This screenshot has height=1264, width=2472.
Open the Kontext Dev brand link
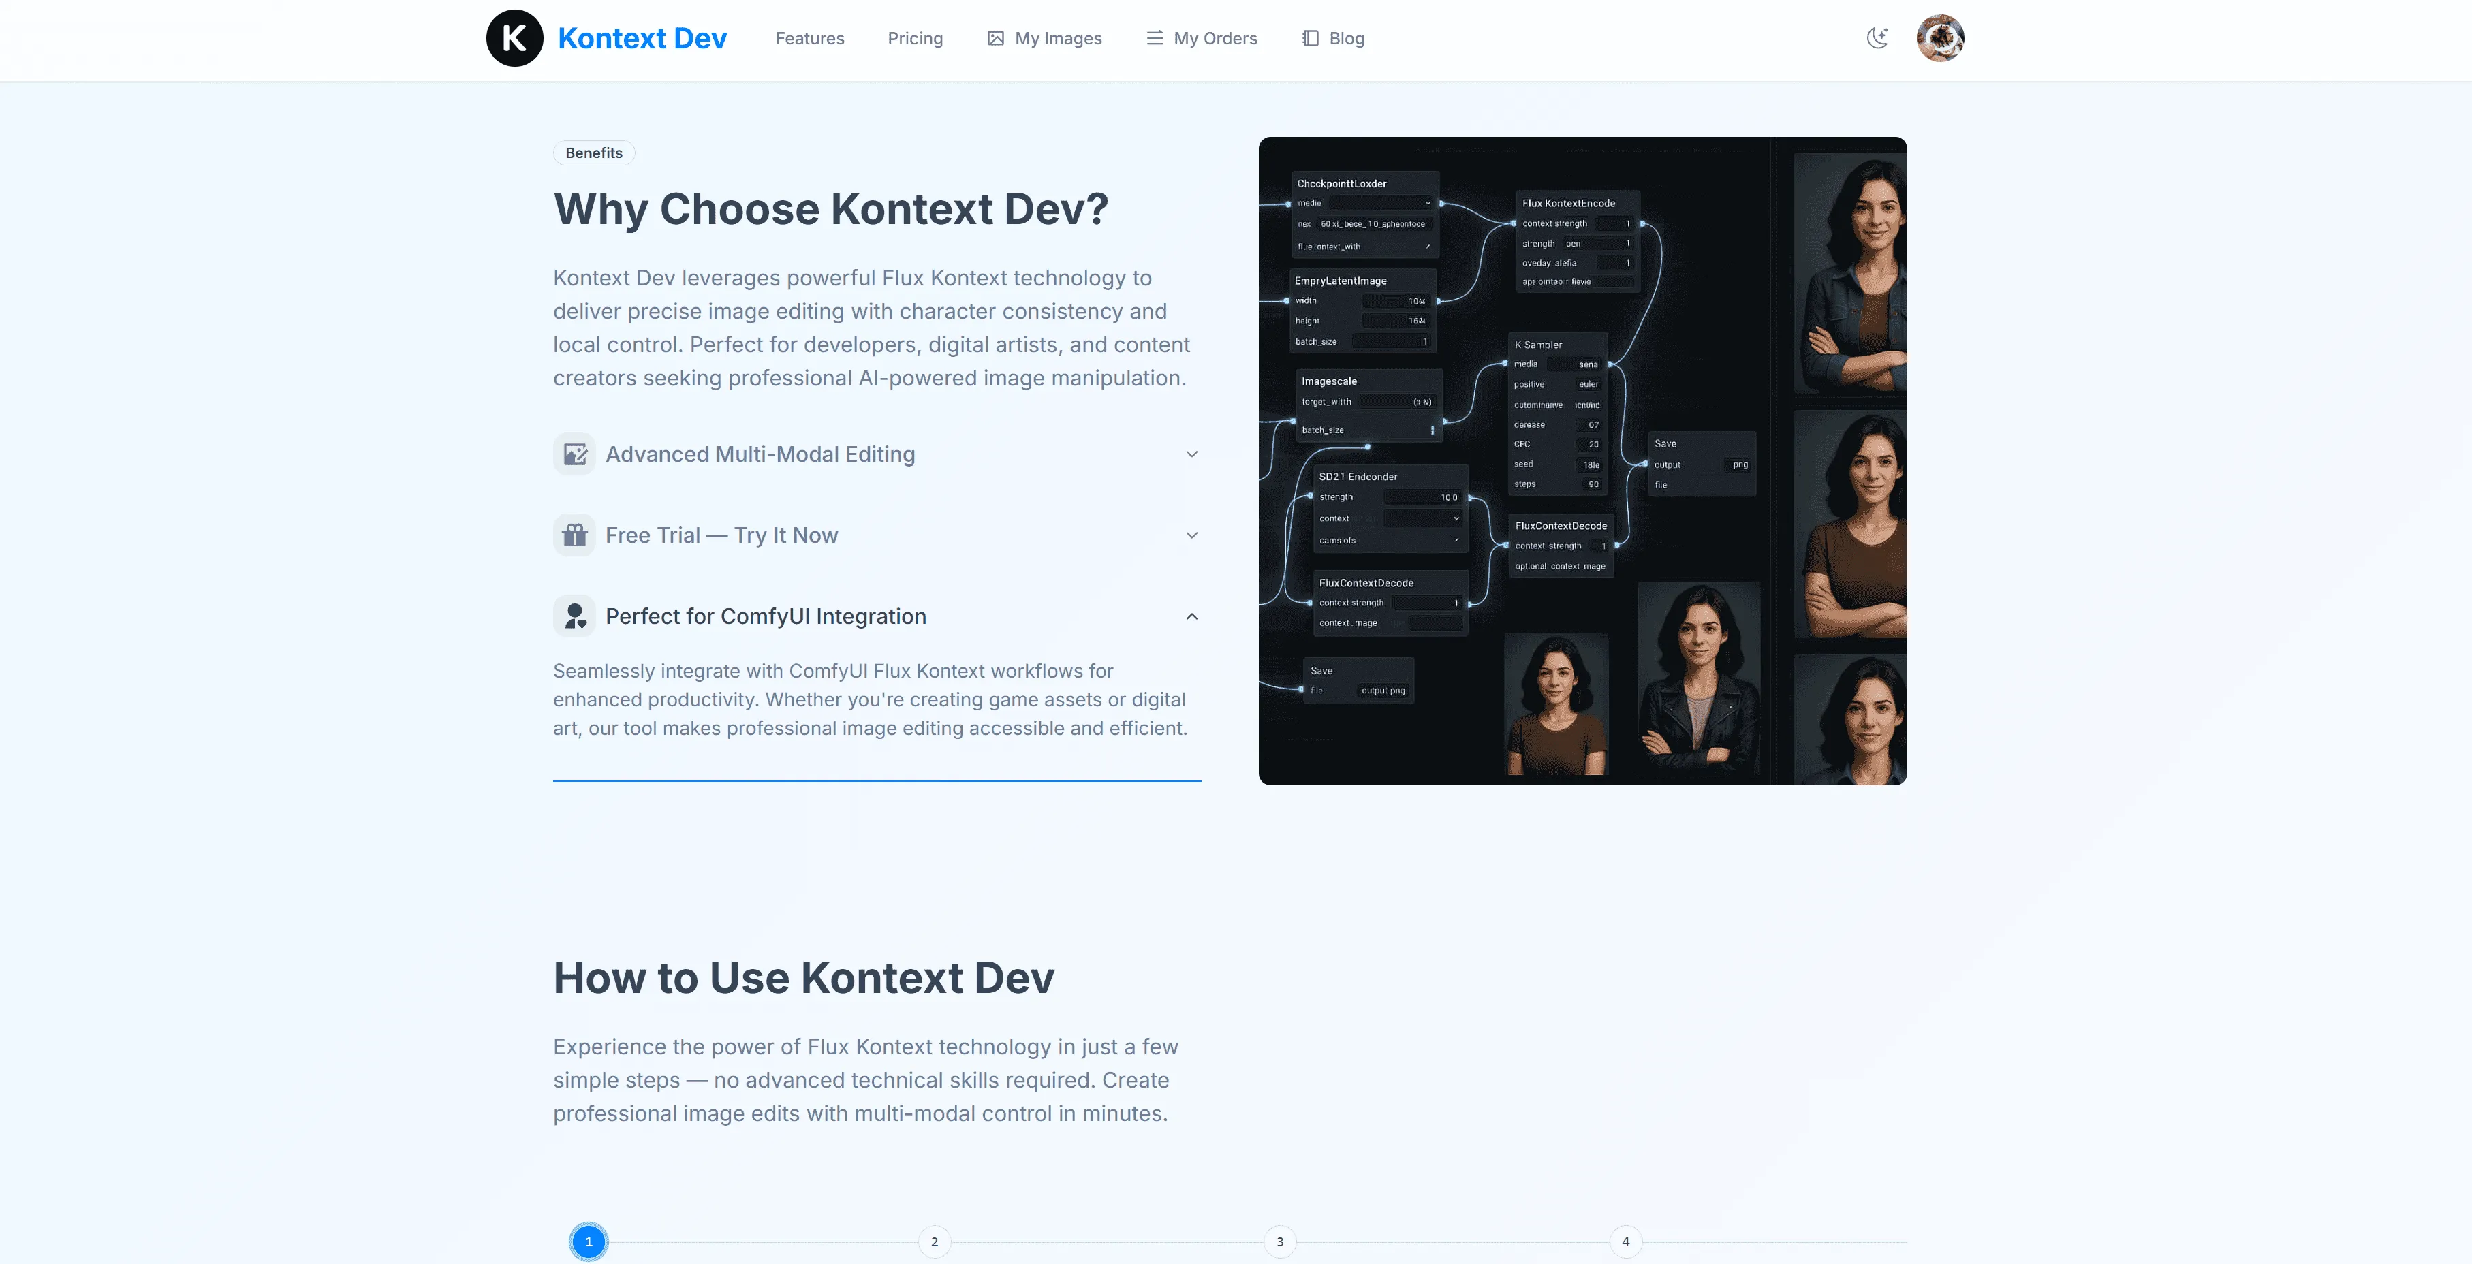point(642,38)
